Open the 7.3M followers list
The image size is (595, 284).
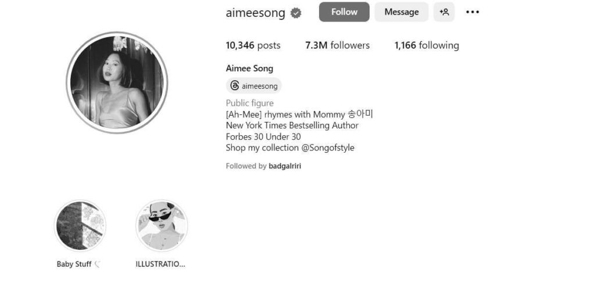pos(338,45)
